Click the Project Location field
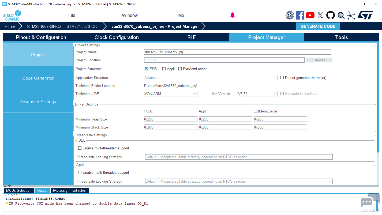382x215 pixels. click(224, 60)
